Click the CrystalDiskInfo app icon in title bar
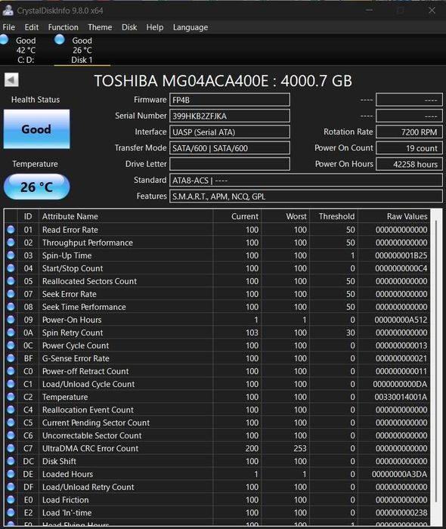446x529 pixels. [8, 10]
